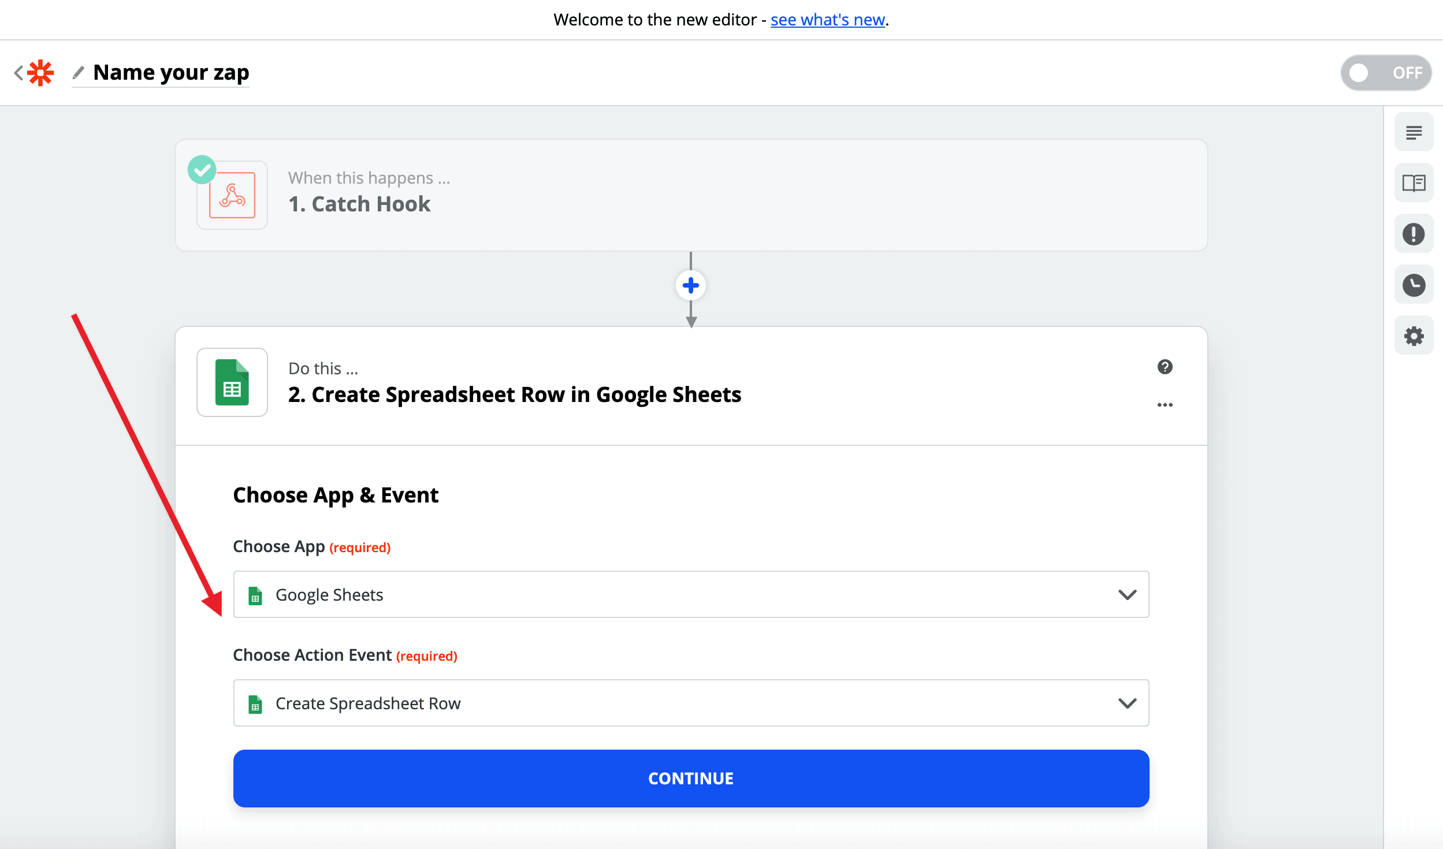Click the Name your zap title field
The image size is (1443, 849).
coord(171,73)
